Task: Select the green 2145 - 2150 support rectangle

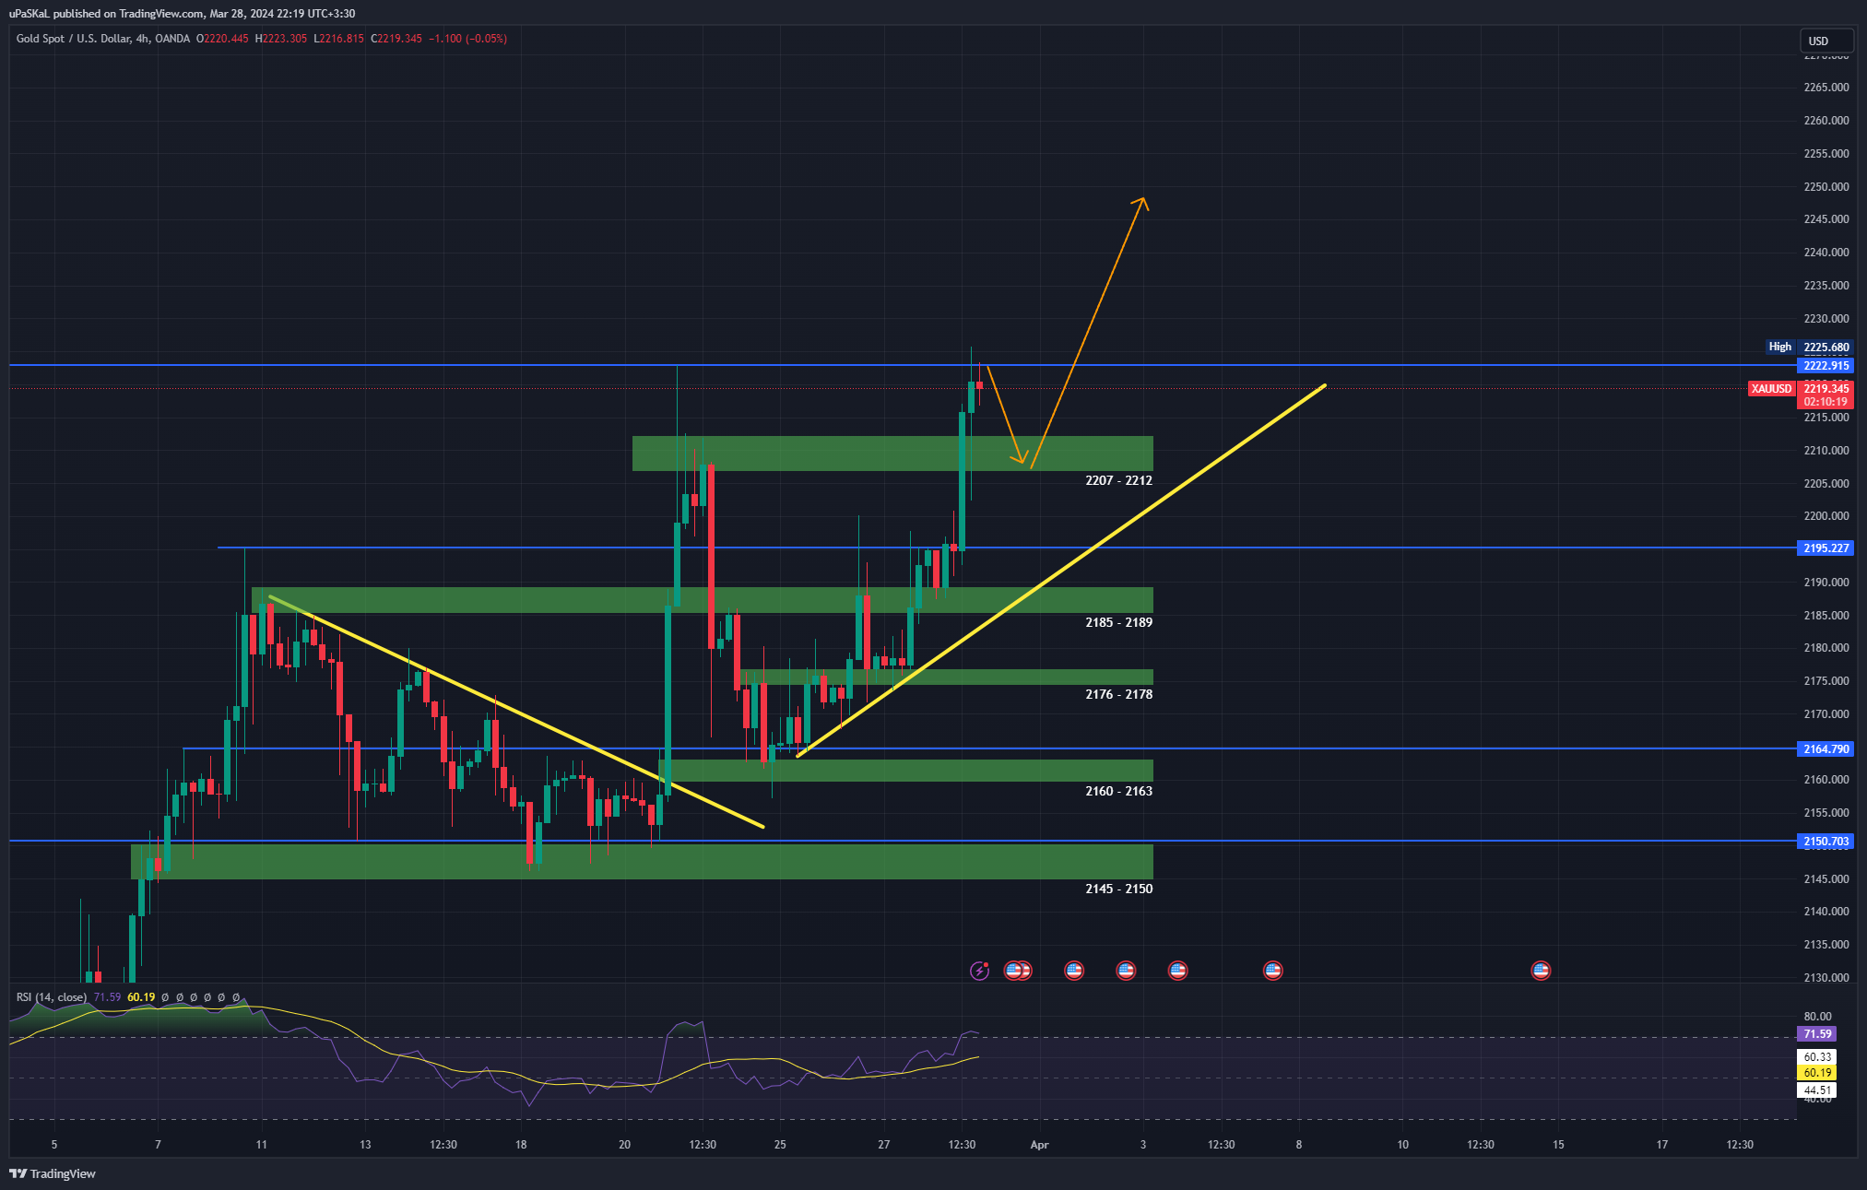Action: [x=642, y=861]
